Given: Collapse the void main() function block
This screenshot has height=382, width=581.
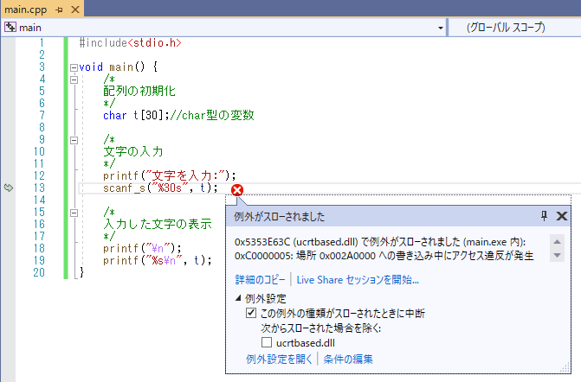Looking at the screenshot, I should coord(74,67).
